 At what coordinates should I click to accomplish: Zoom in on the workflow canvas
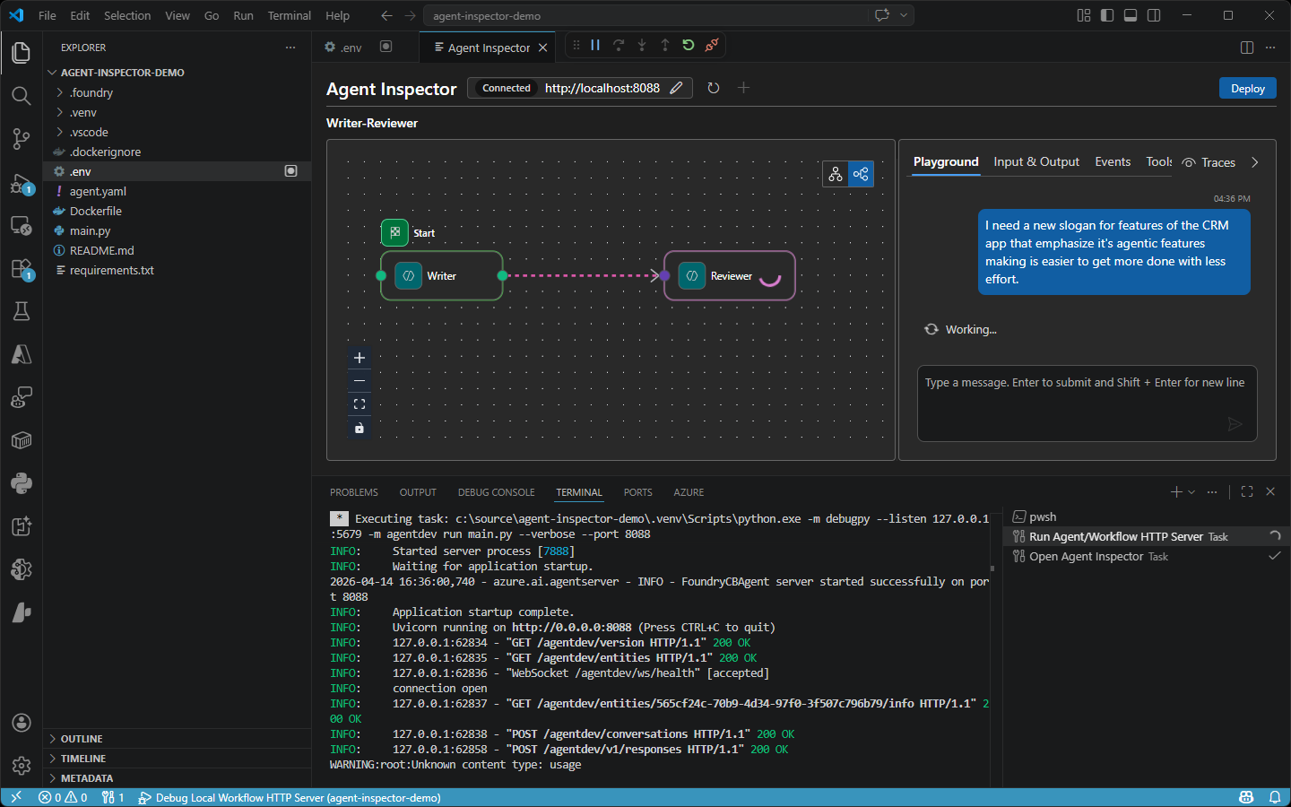point(359,357)
